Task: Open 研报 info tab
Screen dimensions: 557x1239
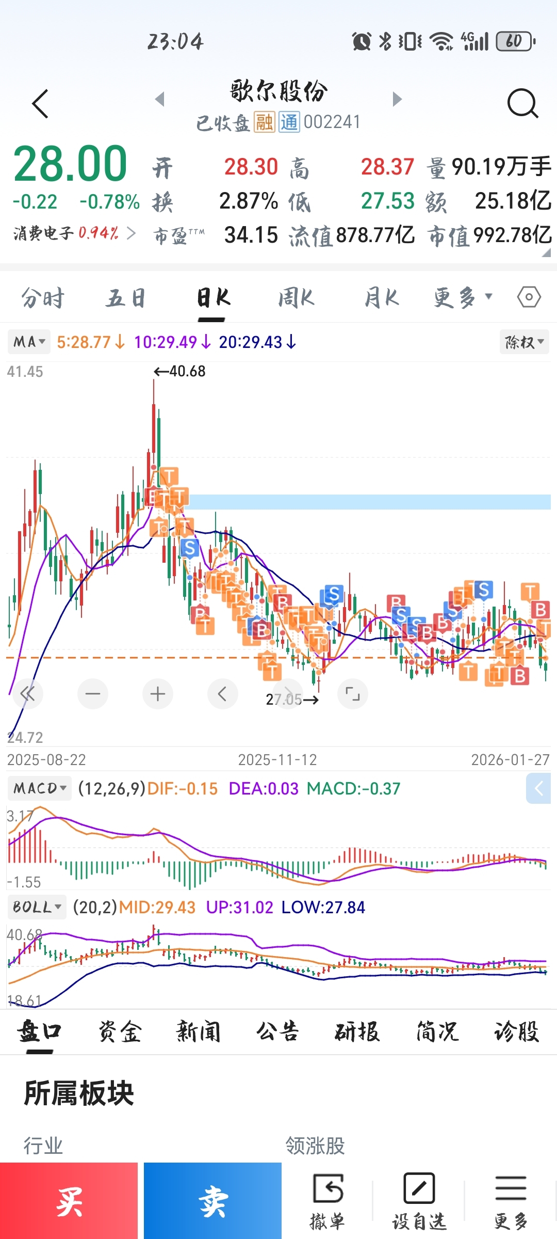Action: pos(357,1032)
